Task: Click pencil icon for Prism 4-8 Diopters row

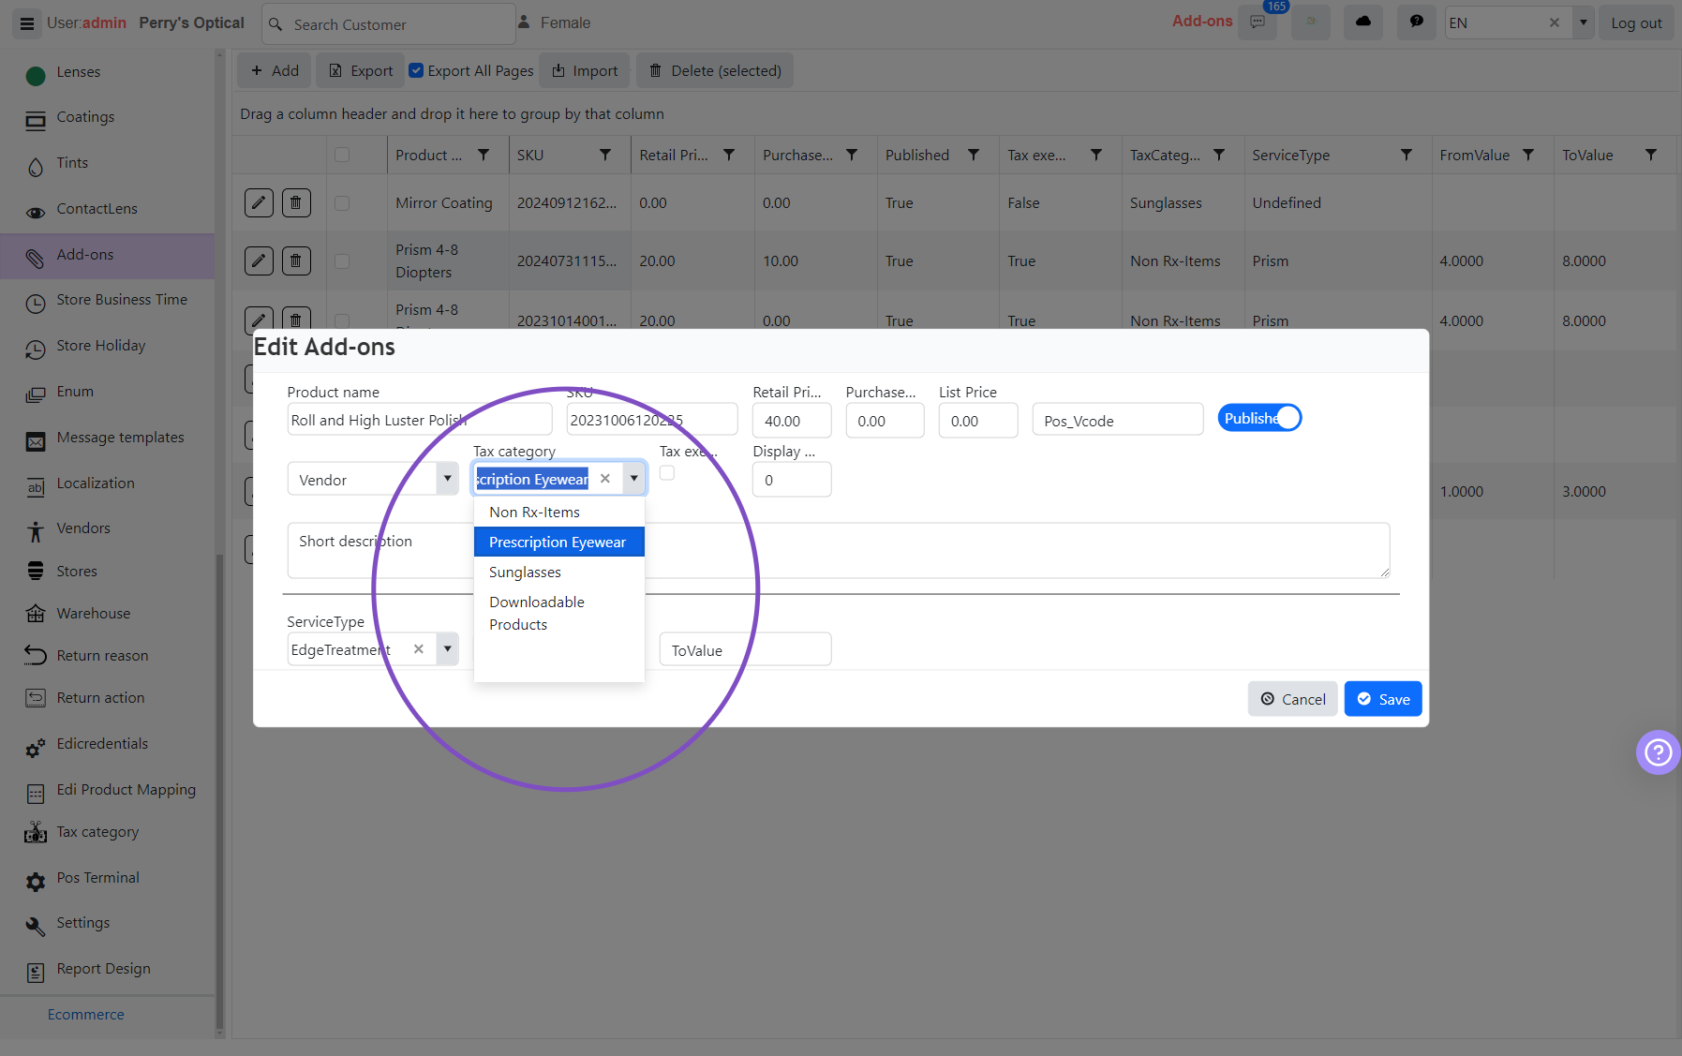Action: 259,260
